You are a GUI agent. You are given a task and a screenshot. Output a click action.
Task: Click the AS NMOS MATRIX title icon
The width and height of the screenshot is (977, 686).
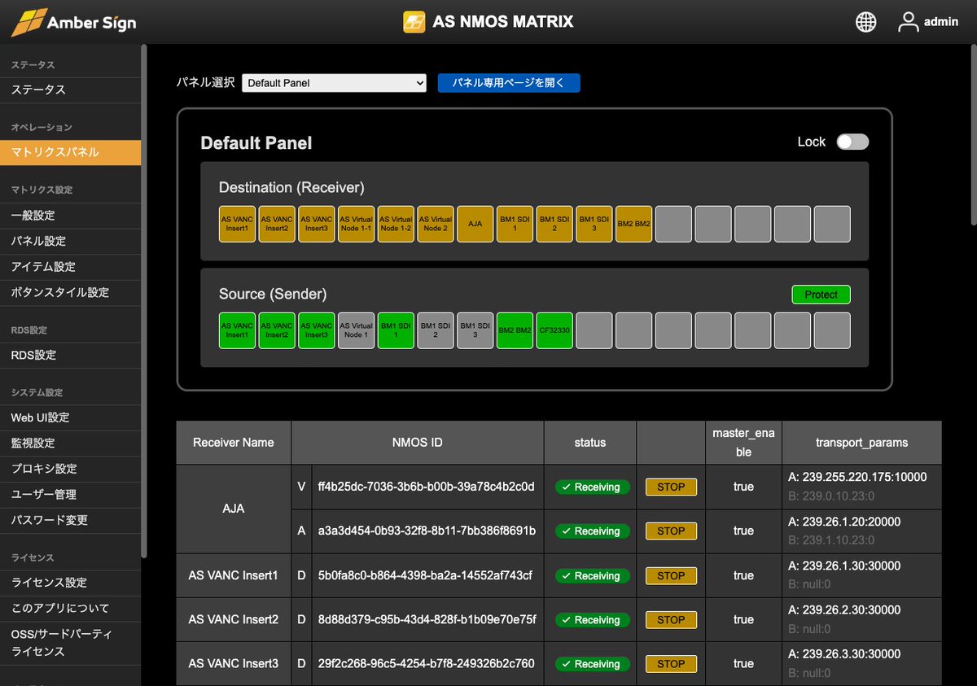414,22
